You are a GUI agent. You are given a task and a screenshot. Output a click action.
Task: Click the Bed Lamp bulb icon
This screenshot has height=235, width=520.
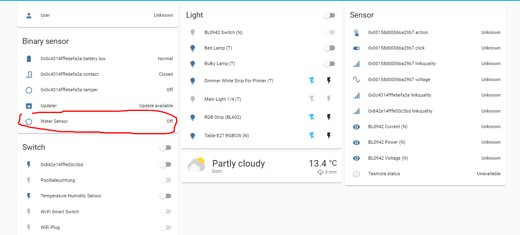pos(193,48)
